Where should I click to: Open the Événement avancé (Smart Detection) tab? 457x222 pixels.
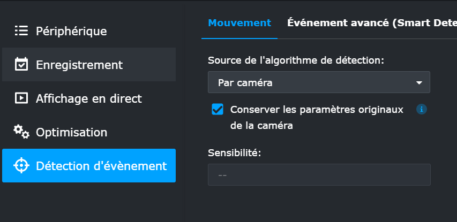pyautogui.click(x=372, y=23)
